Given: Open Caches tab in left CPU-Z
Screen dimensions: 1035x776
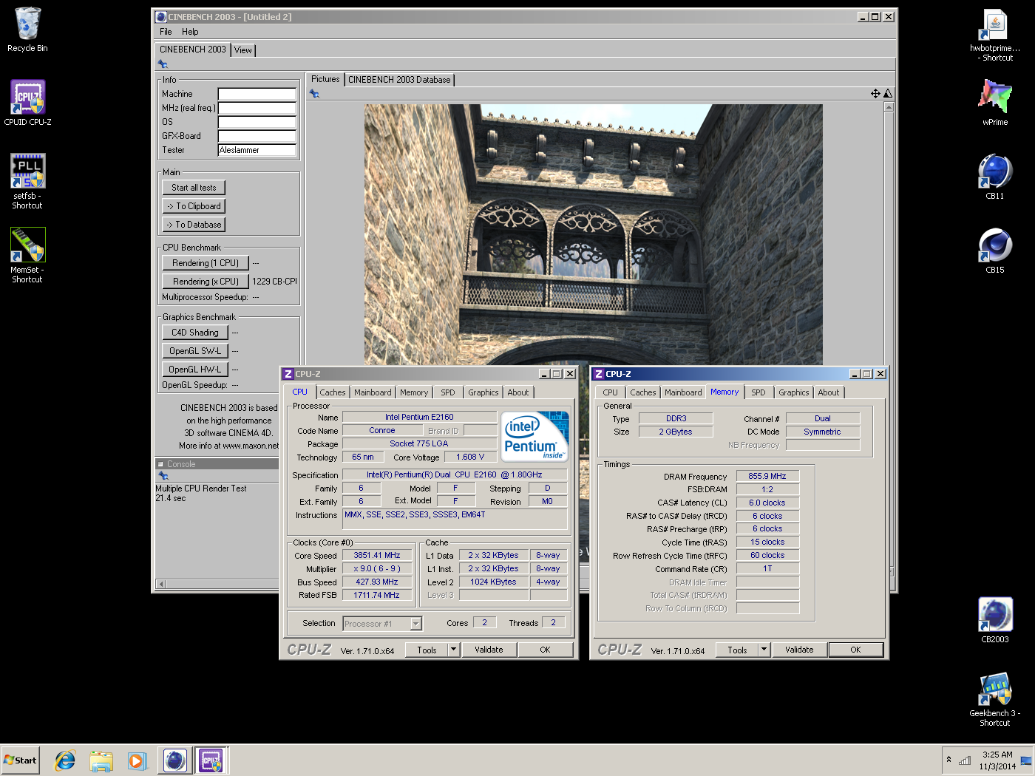Looking at the screenshot, I should point(332,392).
